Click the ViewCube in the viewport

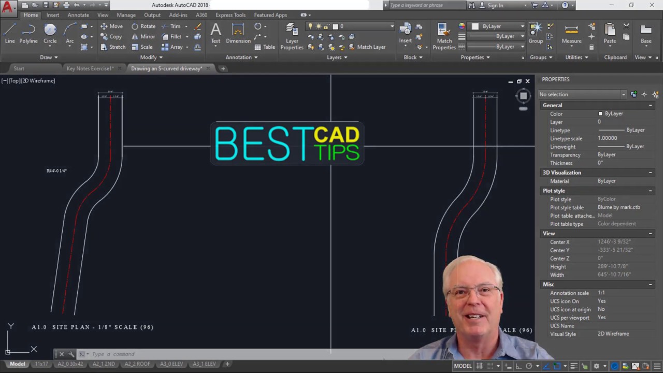[x=523, y=96]
